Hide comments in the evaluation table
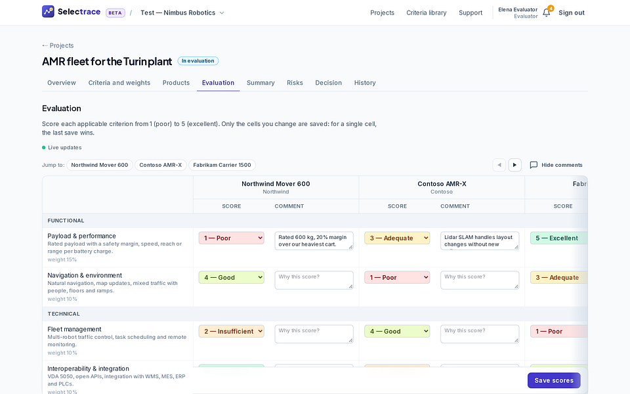The width and height of the screenshot is (630, 394). point(556,165)
